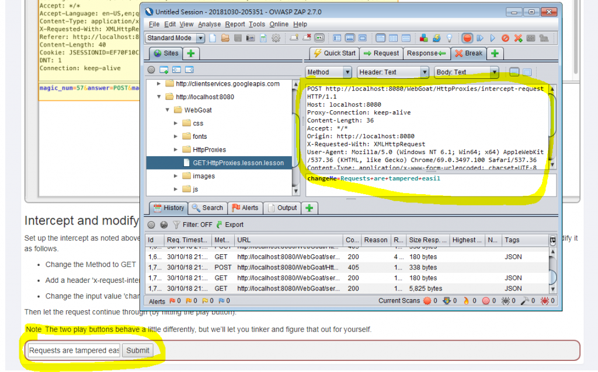This screenshot has width=598, height=372.
Task: Click the import context icon in Sites panel
Action: coord(176,70)
